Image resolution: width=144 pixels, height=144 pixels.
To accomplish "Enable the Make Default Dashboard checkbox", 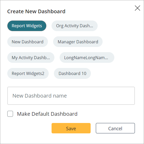I will click(10, 114).
